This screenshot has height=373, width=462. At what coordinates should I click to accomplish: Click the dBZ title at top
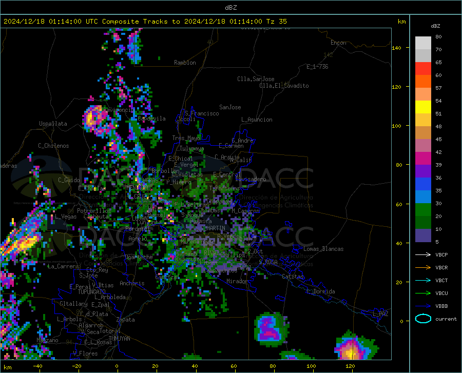(230, 8)
